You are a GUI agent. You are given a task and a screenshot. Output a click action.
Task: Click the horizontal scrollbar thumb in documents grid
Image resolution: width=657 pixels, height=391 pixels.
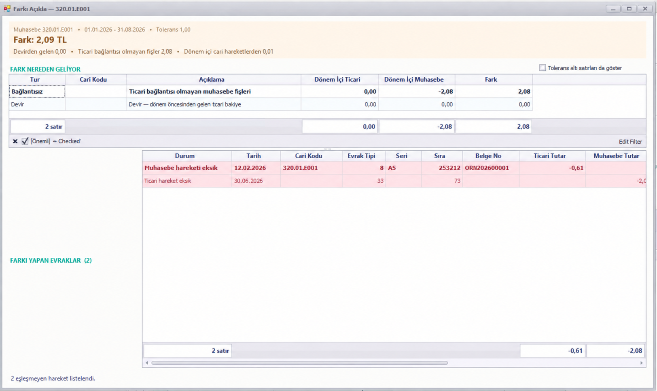coord(299,363)
